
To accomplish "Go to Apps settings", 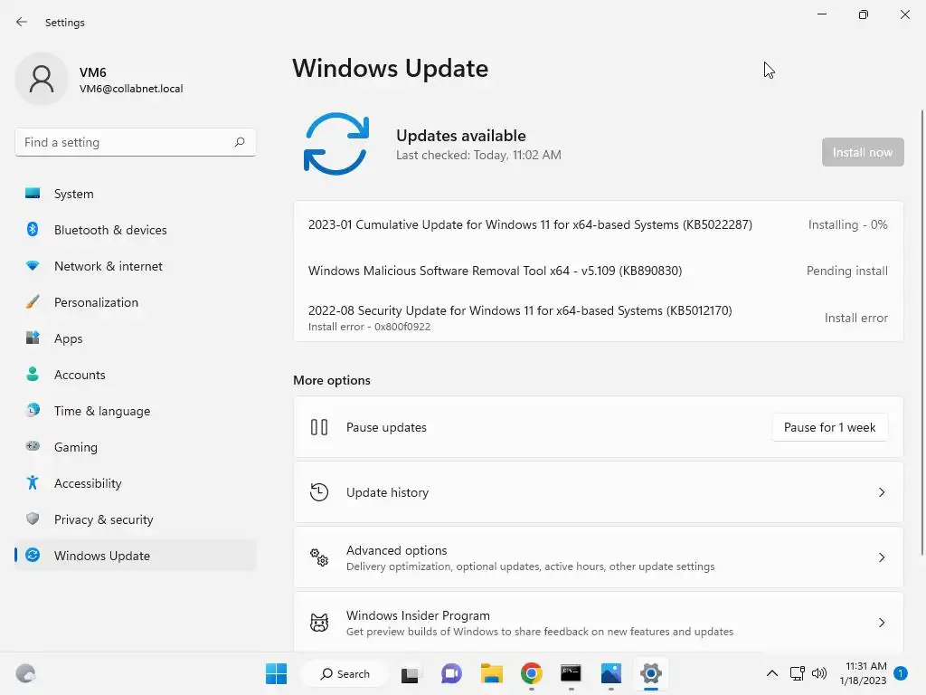I will [136, 338].
